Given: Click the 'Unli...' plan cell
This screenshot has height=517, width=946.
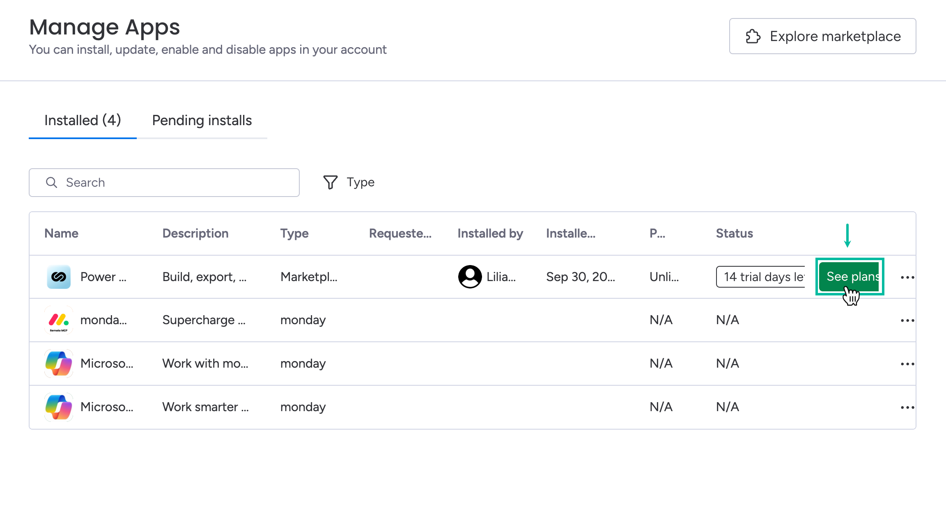Looking at the screenshot, I should point(664,277).
